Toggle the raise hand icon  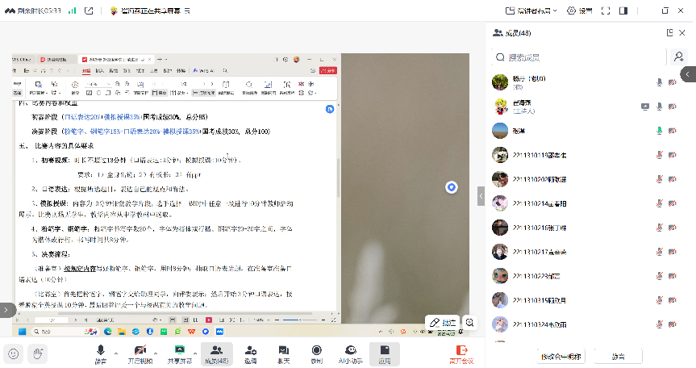coord(36,353)
